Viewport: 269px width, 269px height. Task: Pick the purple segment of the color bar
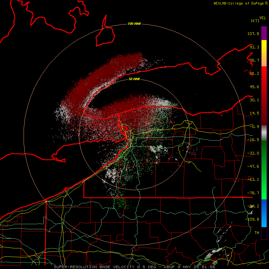pyautogui.click(x=264, y=33)
